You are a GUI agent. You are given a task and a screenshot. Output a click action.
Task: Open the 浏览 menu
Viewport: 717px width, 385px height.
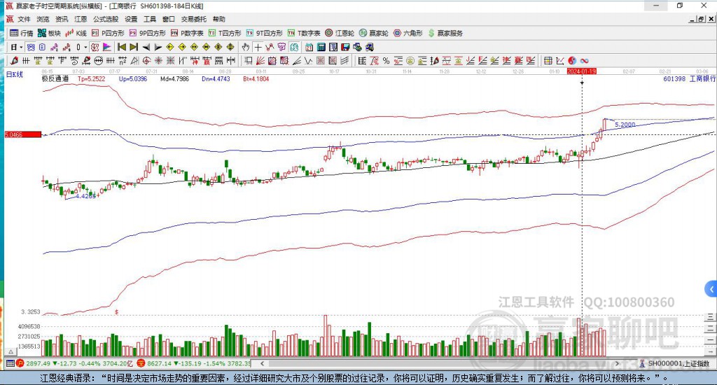(43, 19)
